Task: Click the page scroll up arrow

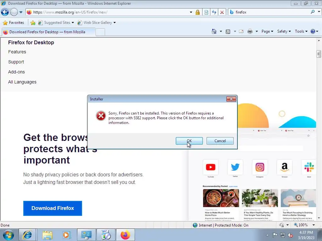Action: pos(319,40)
